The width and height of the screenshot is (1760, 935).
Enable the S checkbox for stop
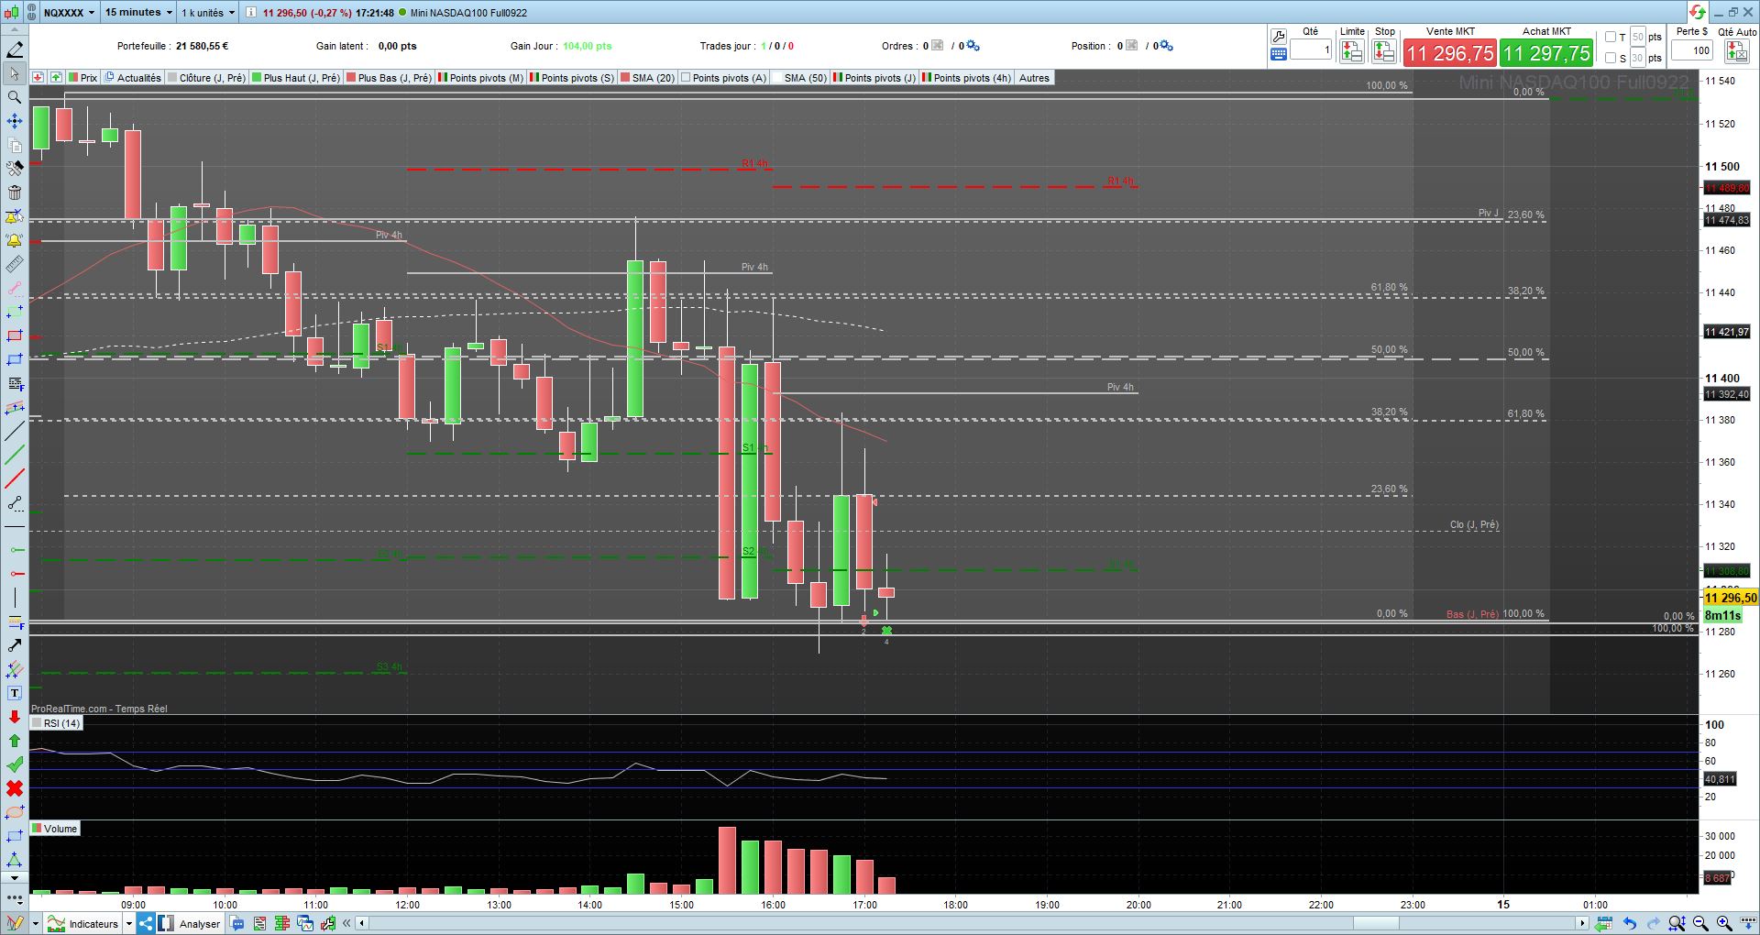tap(1611, 58)
